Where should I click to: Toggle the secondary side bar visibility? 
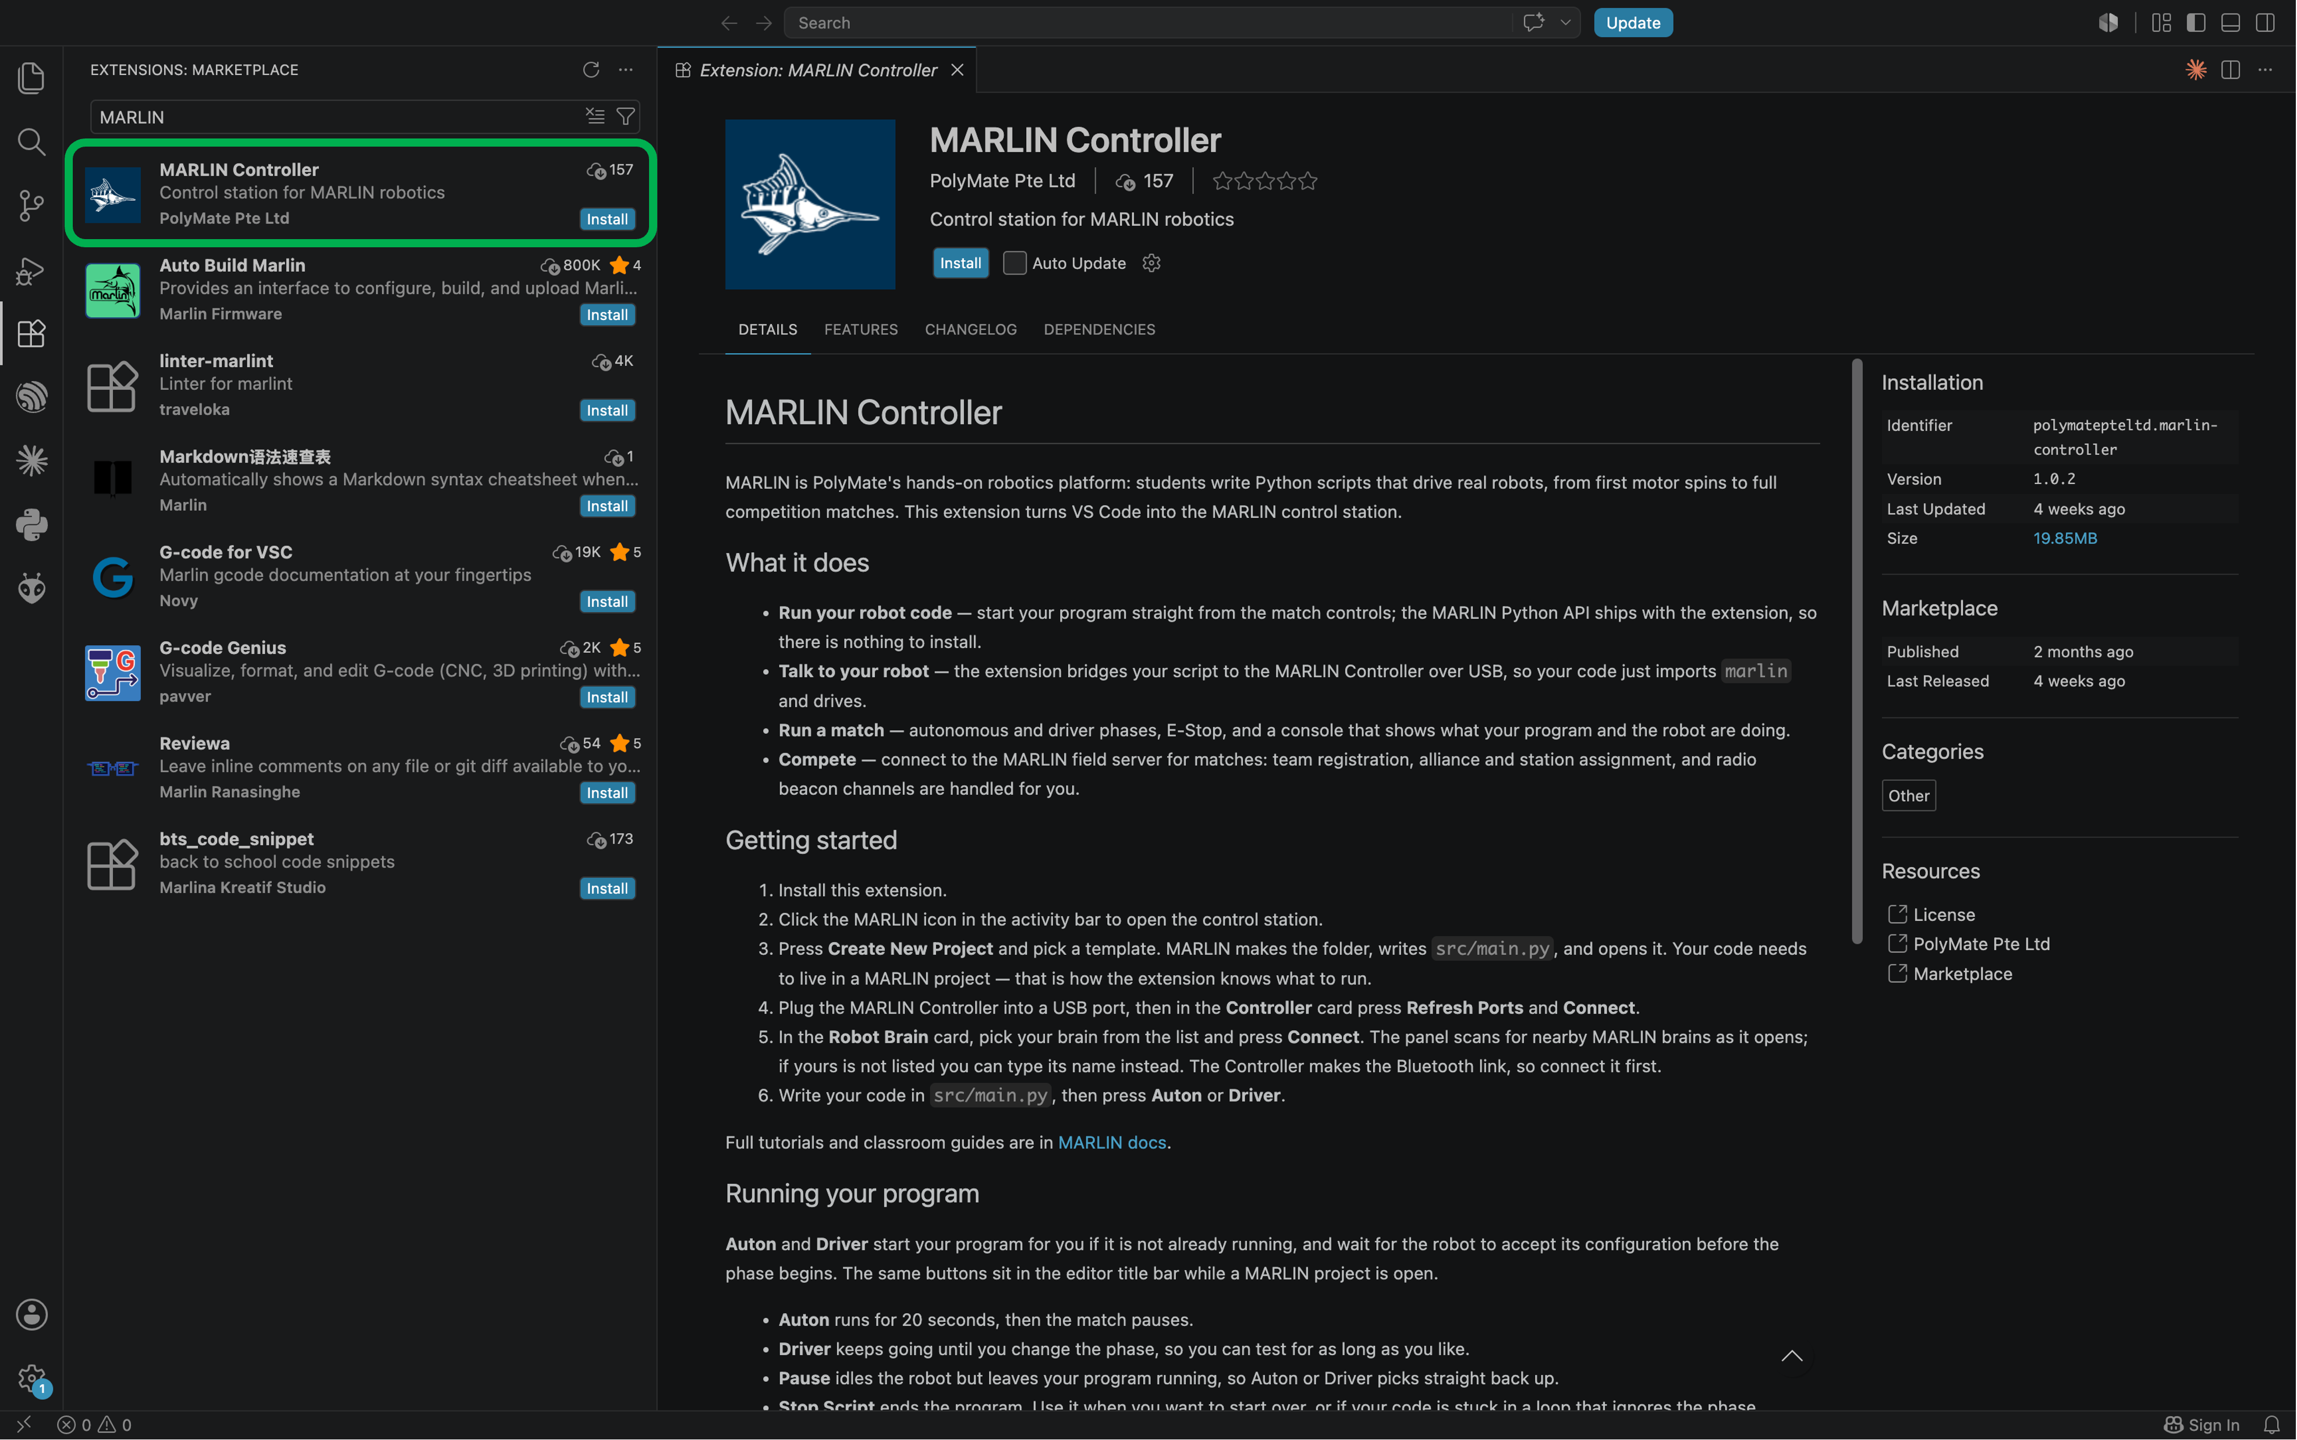click(x=2266, y=23)
